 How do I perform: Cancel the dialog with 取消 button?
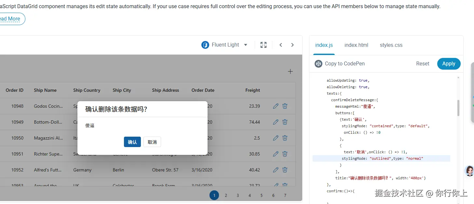pos(152,142)
